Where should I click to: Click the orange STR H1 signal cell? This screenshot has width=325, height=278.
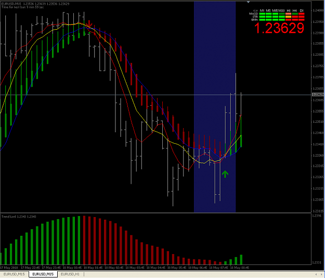pyautogui.click(x=288, y=17)
